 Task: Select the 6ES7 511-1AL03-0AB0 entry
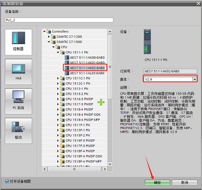[x=87, y=73]
